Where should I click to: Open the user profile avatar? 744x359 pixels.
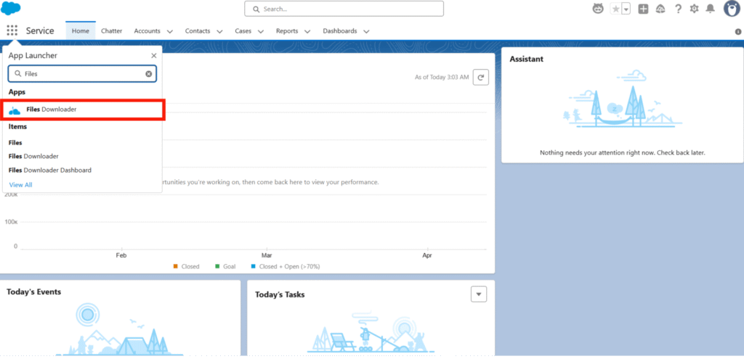pyautogui.click(x=732, y=9)
